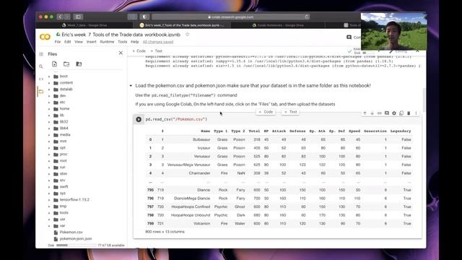Image resolution: width=462 pixels, height=260 pixels.
Task: Insert text cell using floating + Text button
Action: (x=290, y=112)
